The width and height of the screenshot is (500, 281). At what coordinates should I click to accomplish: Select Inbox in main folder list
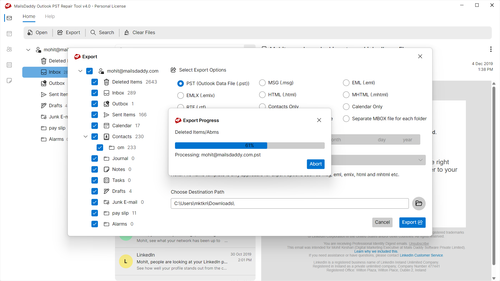pos(45,72)
